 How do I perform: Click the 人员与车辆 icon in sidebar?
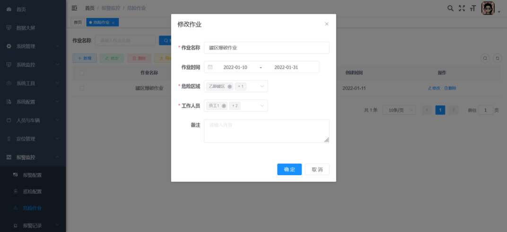9,120
